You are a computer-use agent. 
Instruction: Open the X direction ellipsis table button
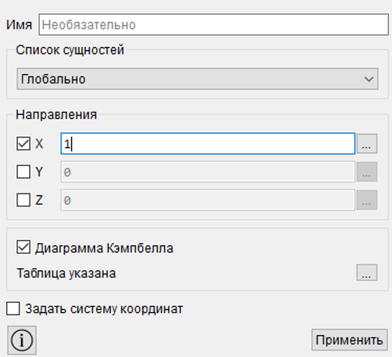click(366, 143)
